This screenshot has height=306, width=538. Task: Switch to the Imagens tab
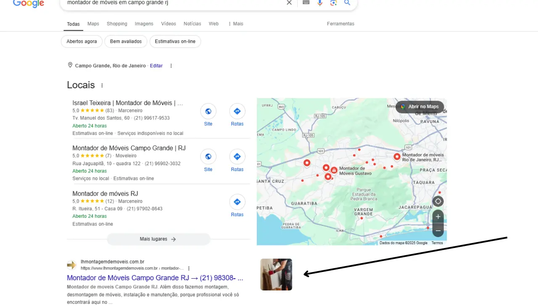pyautogui.click(x=144, y=24)
